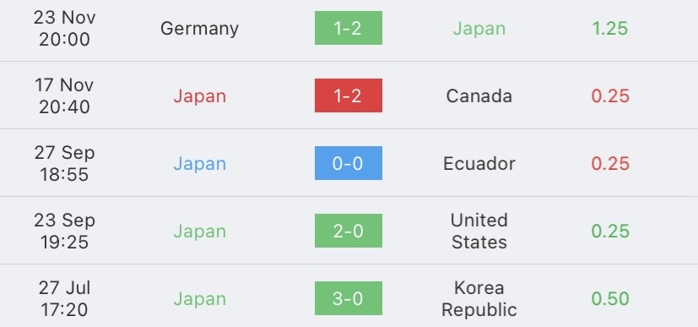
Task: Select Japan in the 23 Sep match
Action: pos(199,232)
